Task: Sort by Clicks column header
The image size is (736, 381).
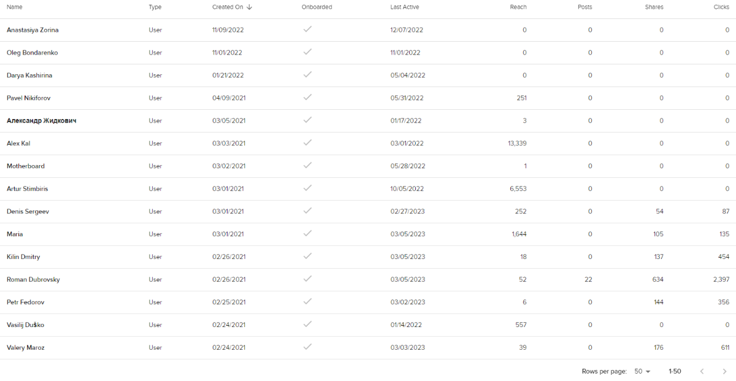Action: tap(721, 7)
